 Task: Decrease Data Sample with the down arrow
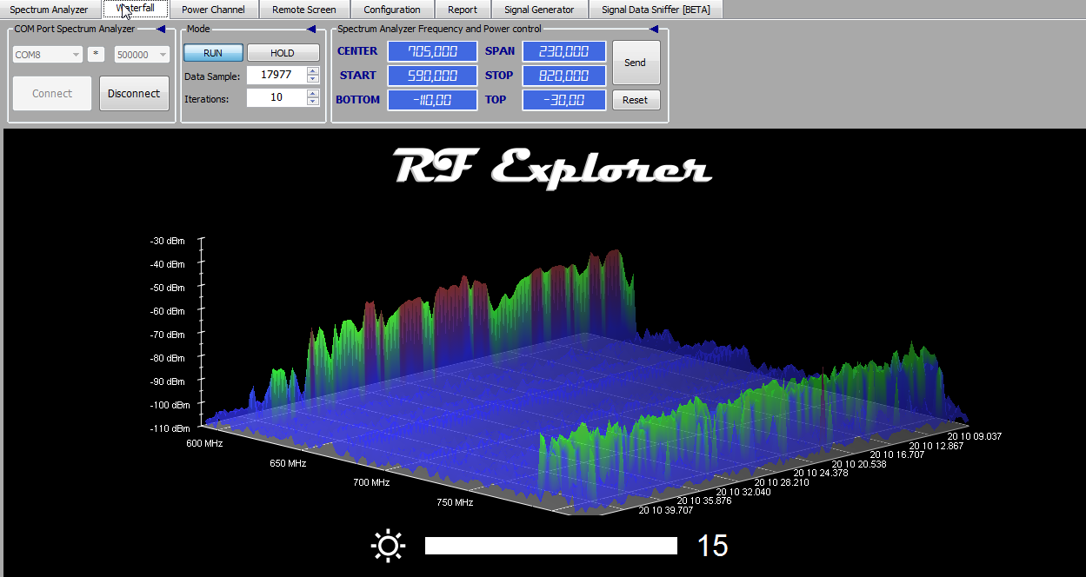[314, 80]
